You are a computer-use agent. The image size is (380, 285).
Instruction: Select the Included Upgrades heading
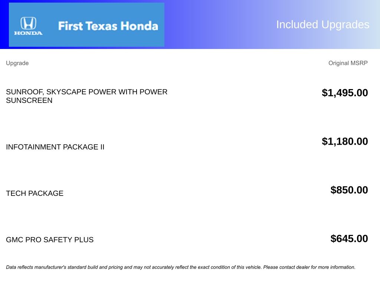[322, 24]
